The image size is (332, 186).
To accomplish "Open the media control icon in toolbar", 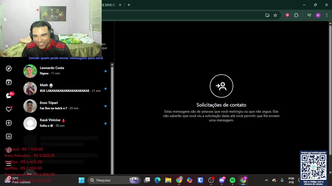I will (x=309, y=15).
